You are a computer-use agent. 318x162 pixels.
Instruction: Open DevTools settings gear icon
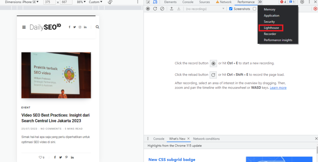[x=302, y=2]
